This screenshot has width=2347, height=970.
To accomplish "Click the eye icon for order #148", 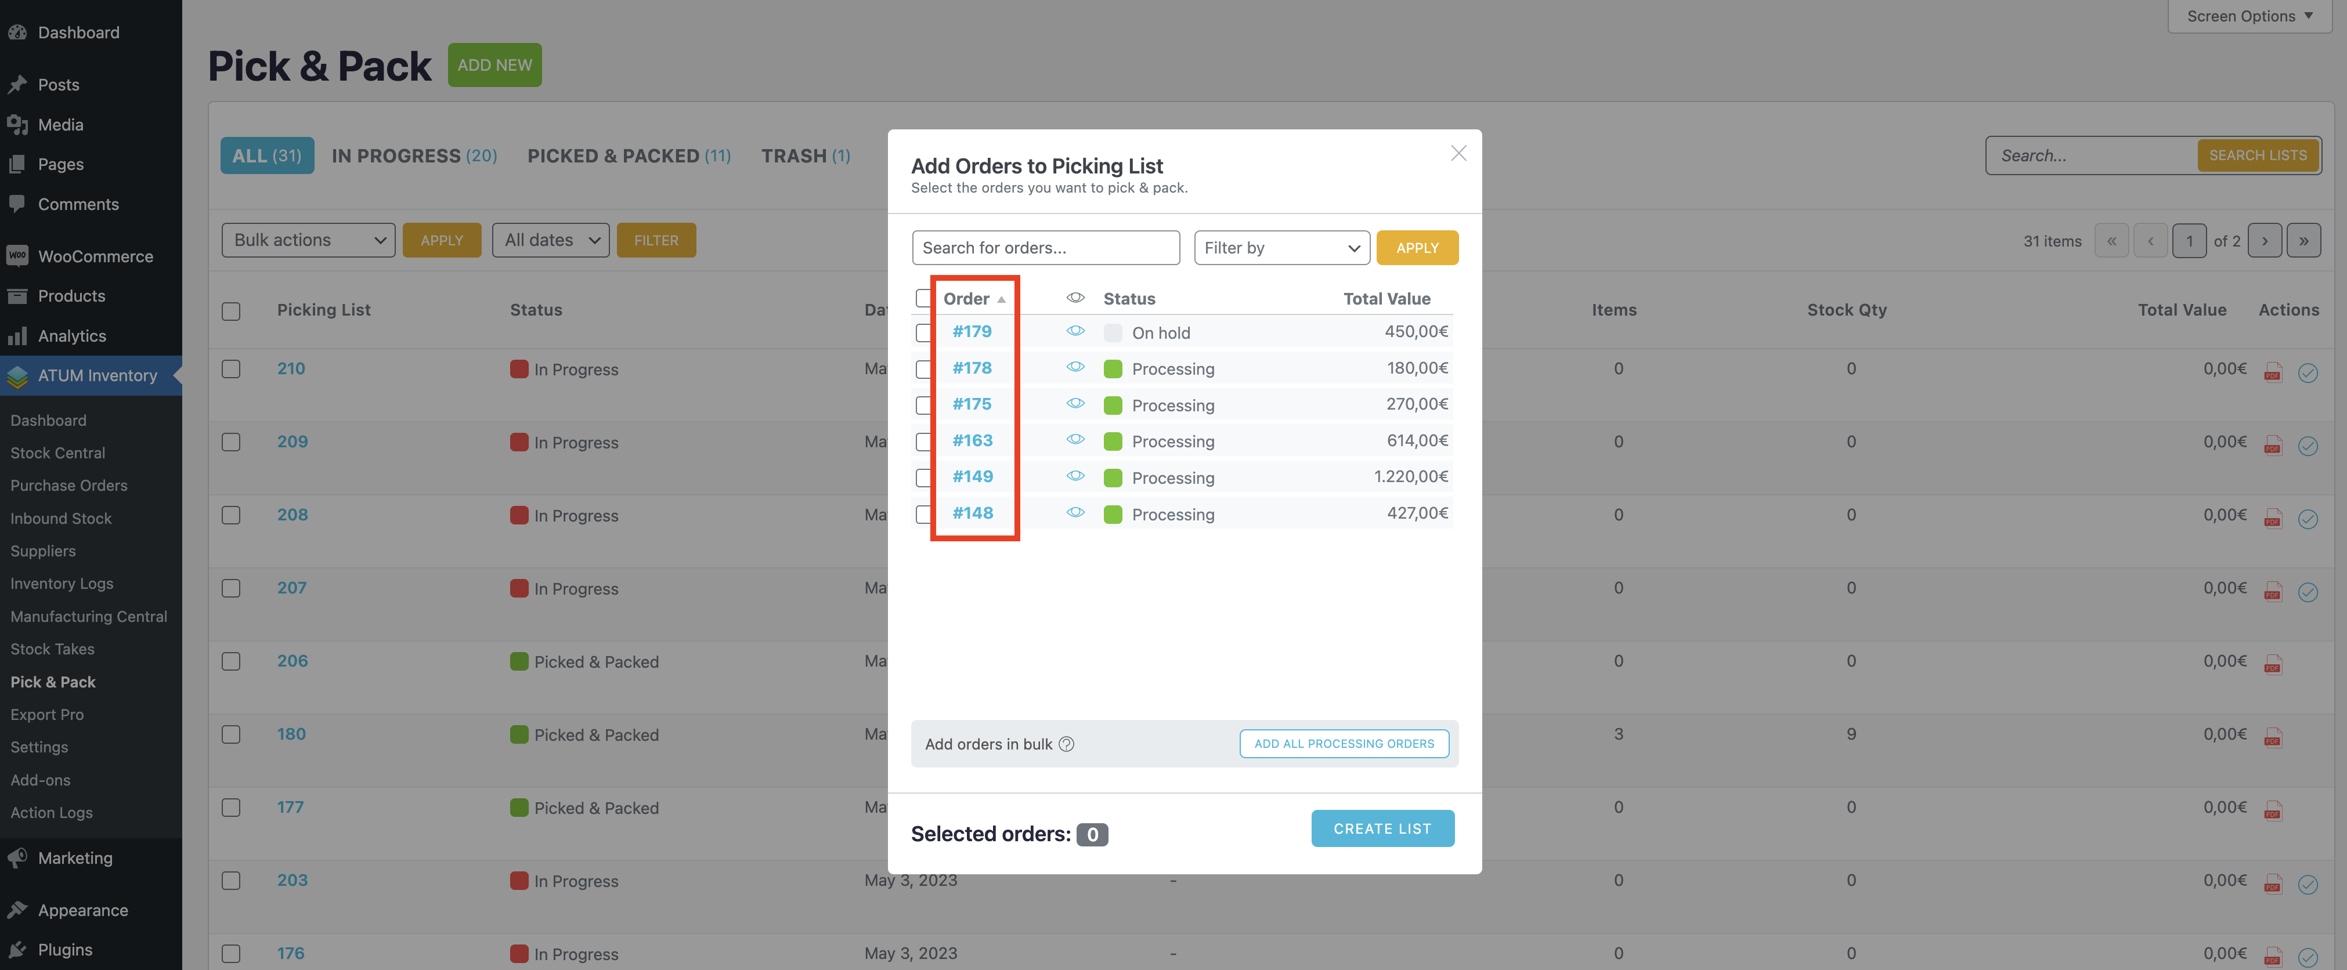I will pos(1075,513).
